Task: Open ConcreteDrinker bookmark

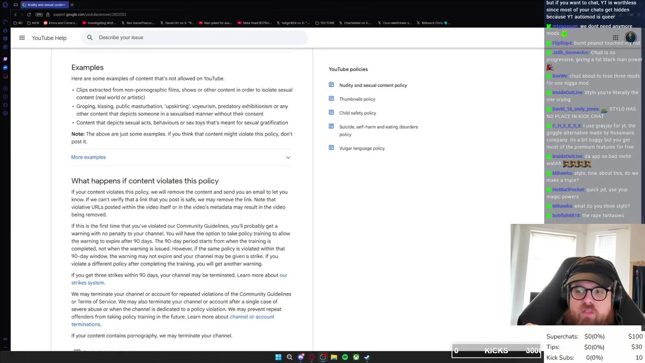Action: 394,23
